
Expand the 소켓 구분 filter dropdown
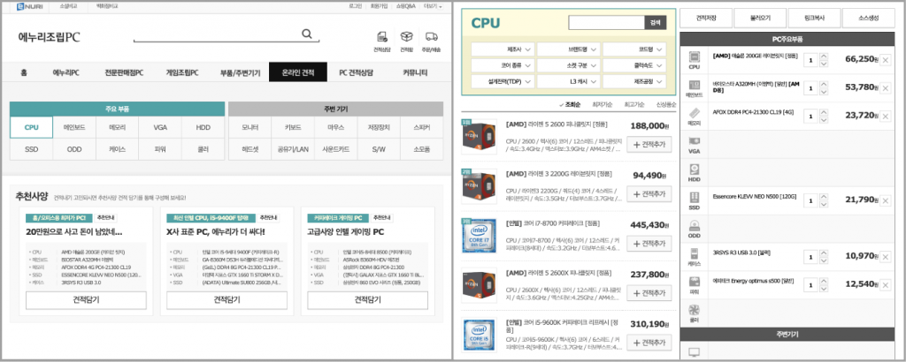[569, 65]
